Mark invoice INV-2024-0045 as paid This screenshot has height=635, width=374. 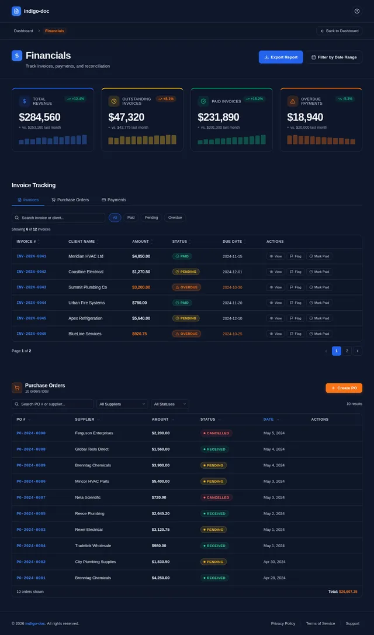tap(319, 318)
